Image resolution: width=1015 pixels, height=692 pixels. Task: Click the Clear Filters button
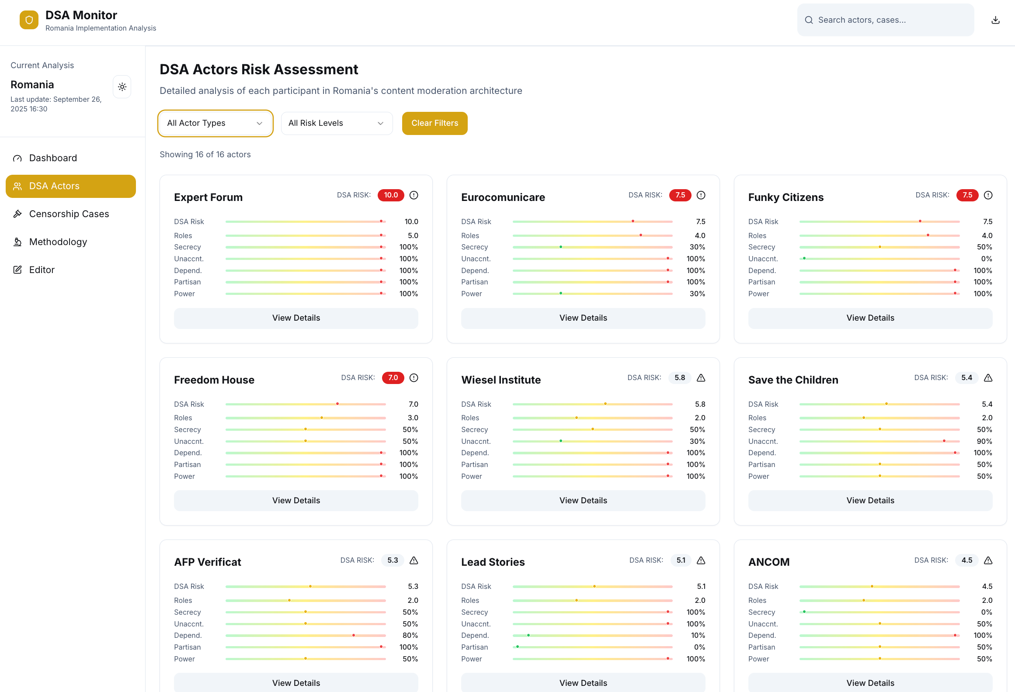(435, 123)
